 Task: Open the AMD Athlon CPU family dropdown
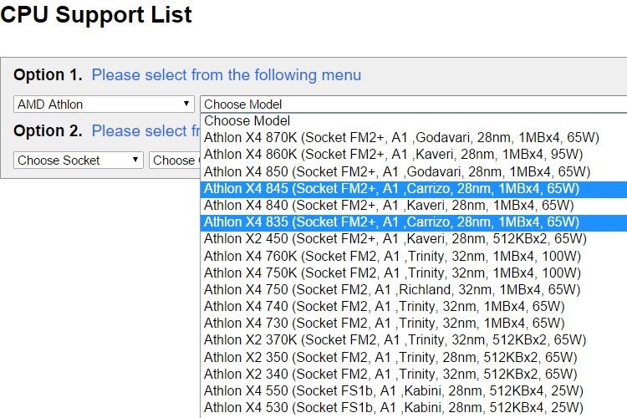104,104
